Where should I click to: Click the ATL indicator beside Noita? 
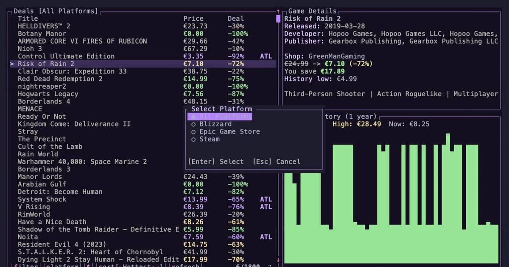[266, 237]
